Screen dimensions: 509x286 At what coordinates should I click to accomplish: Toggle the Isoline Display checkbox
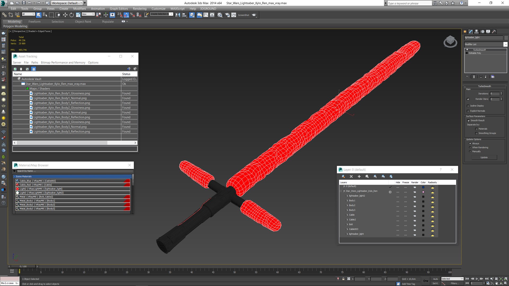point(468,106)
